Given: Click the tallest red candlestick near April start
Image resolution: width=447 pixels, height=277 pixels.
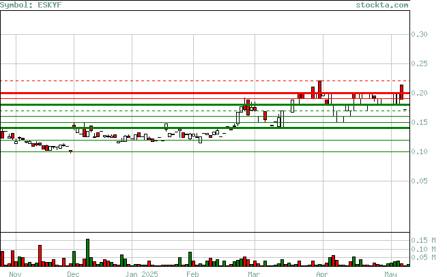Looking at the screenshot, I should (x=319, y=89).
